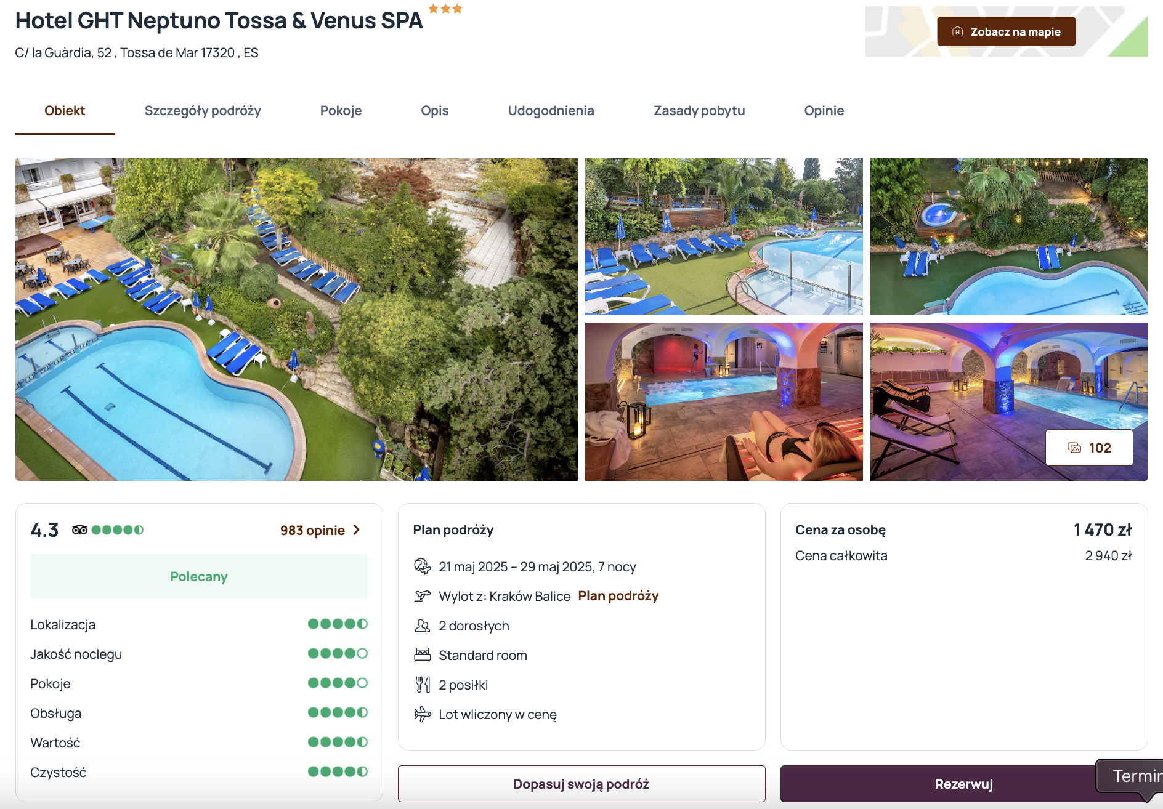Select the Zasady pobytu tab
Screen dimensions: 1163x809
click(699, 111)
